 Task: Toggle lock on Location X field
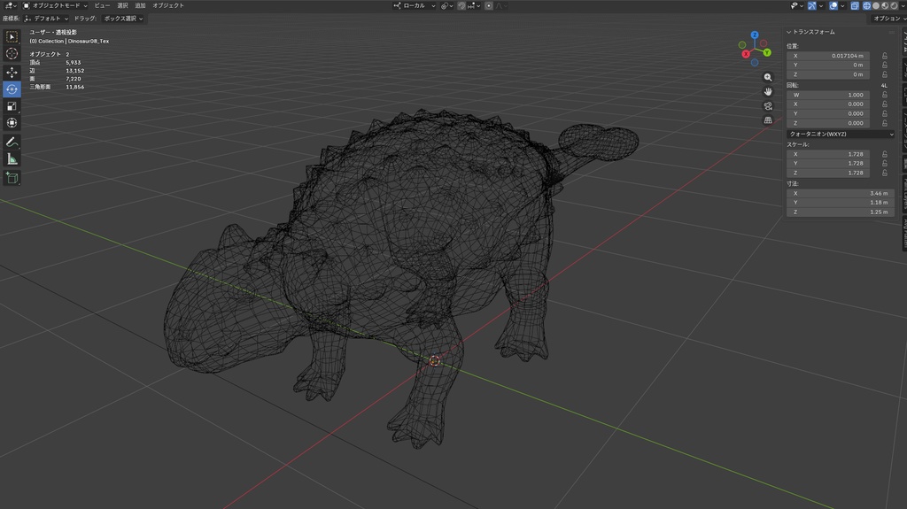point(884,55)
